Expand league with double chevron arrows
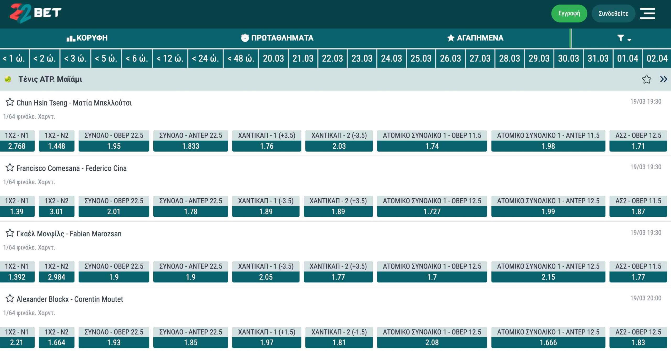The height and width of the screenshot is (351, 671). coord(663,79)
